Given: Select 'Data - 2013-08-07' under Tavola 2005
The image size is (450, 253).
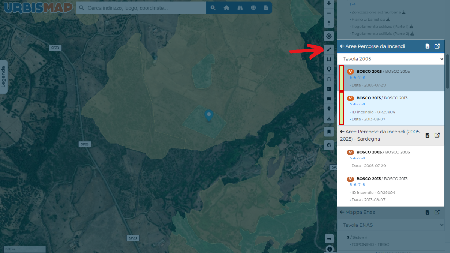Looking at the screenshot, I should (369, 119).
